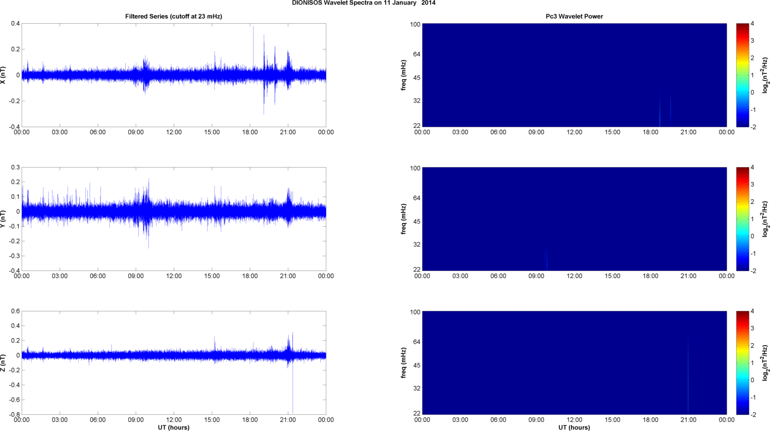Screen dimensions: 770x431
Task: Click the "Y (nT)" axis label
Action: [3, 219]
